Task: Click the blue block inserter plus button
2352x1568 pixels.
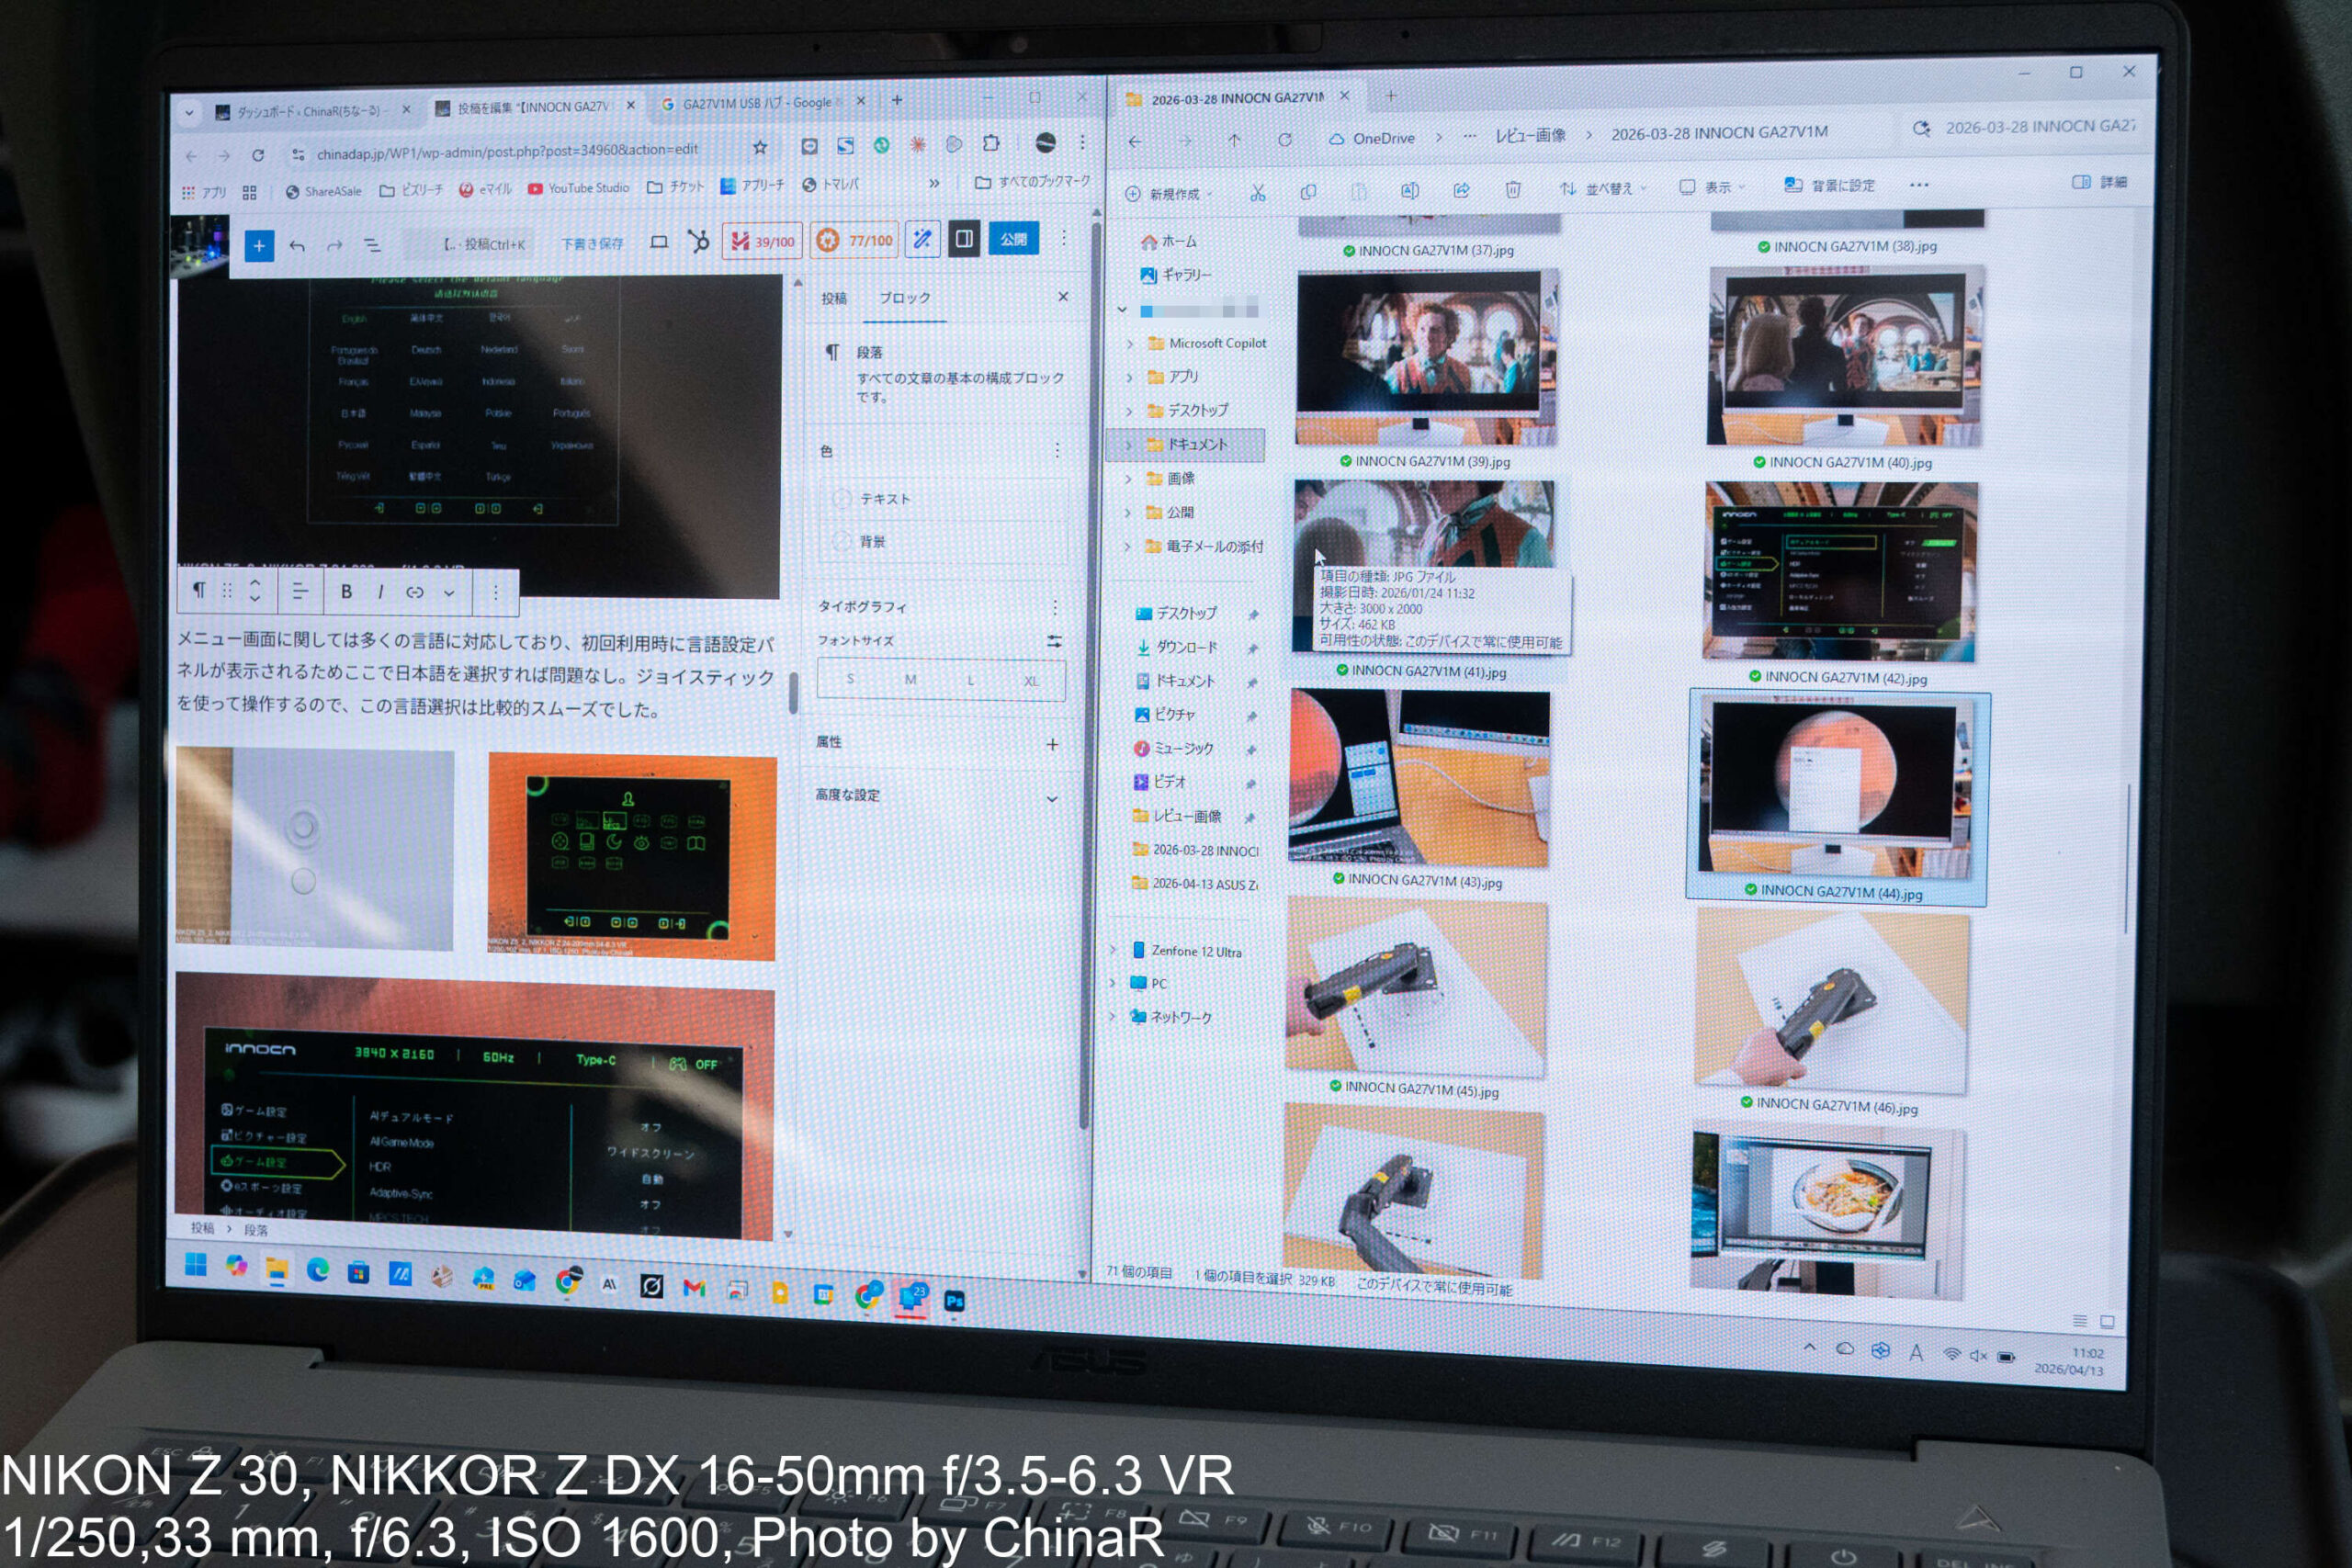Action: point(259,246)
